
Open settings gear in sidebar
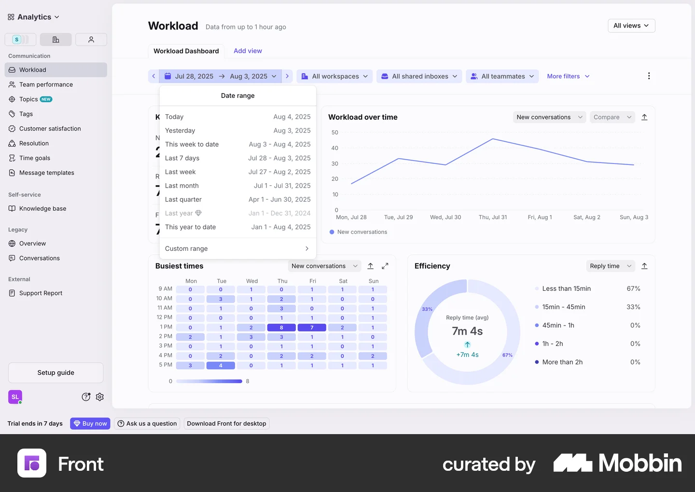coord(100,397)
